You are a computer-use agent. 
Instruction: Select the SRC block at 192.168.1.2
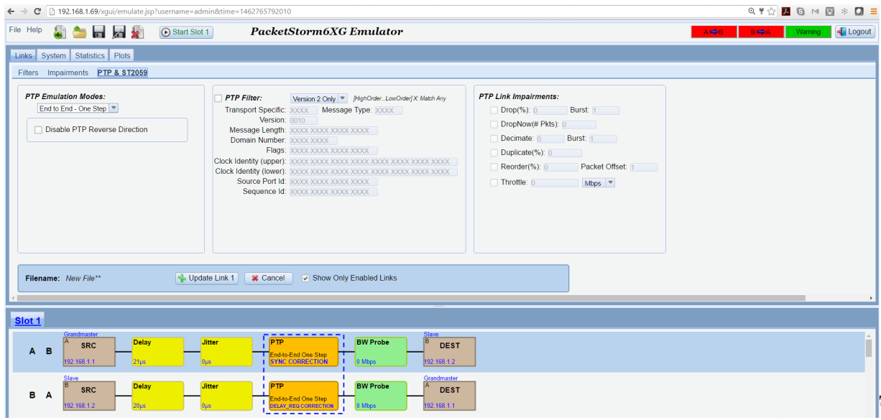(89, 396)
